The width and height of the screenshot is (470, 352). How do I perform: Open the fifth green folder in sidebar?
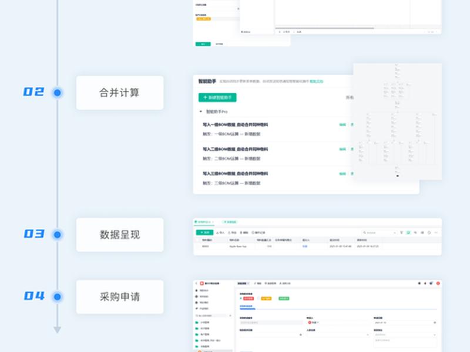pos(203,346)
